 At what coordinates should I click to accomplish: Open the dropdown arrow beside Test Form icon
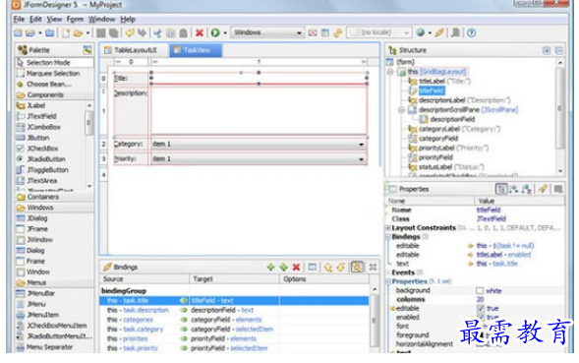tap(225, 32)
